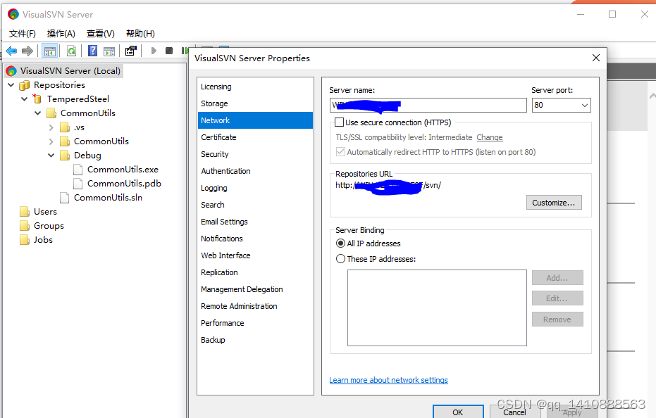This screenshot has width=656, height=418.
Task: Click the Groups folder icon
Action: pos(25,226)
